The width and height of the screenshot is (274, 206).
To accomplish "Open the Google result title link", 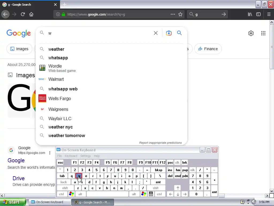I will 16,160.
